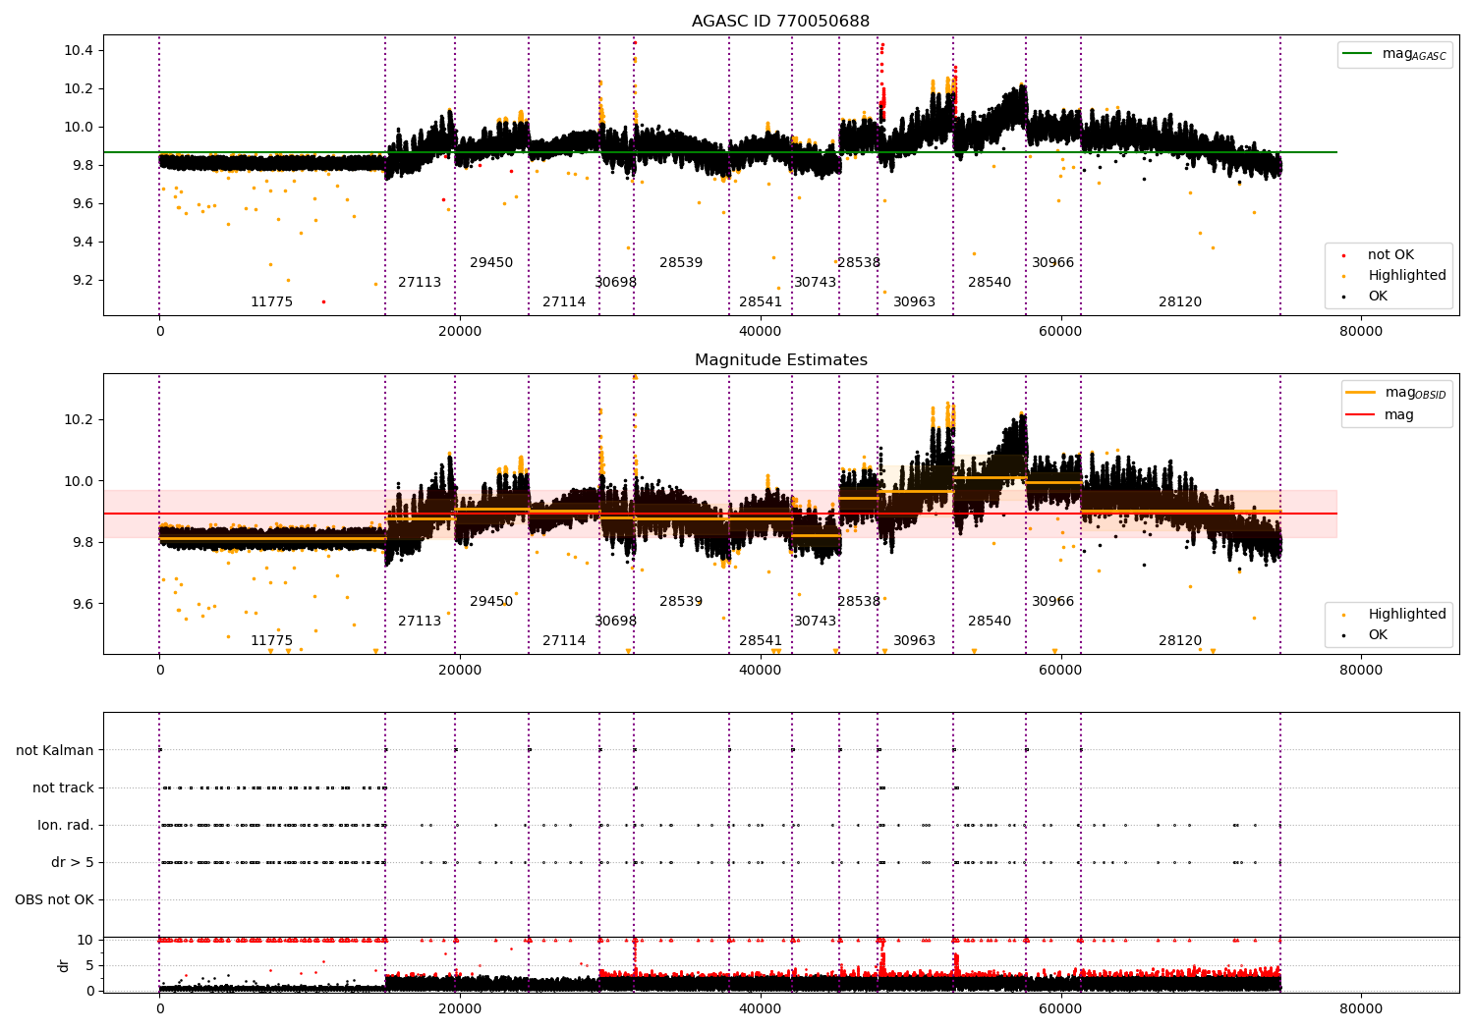Click the 'Ion. rad.' y-axis label

click(66, 826)
